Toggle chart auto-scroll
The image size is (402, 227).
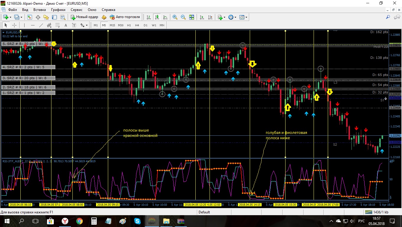tap(202, 17)
